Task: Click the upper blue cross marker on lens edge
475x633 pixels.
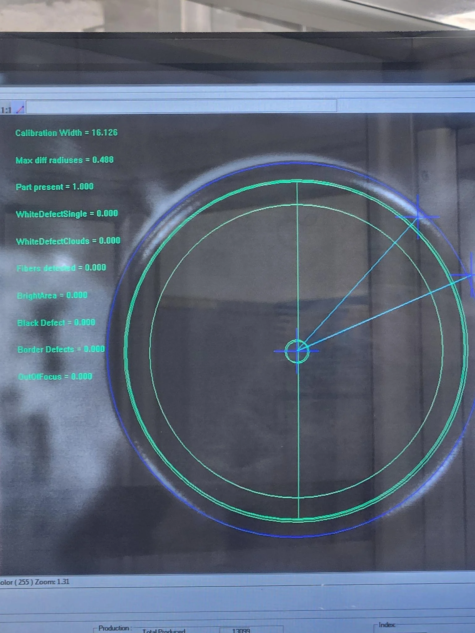Action: 418,217
